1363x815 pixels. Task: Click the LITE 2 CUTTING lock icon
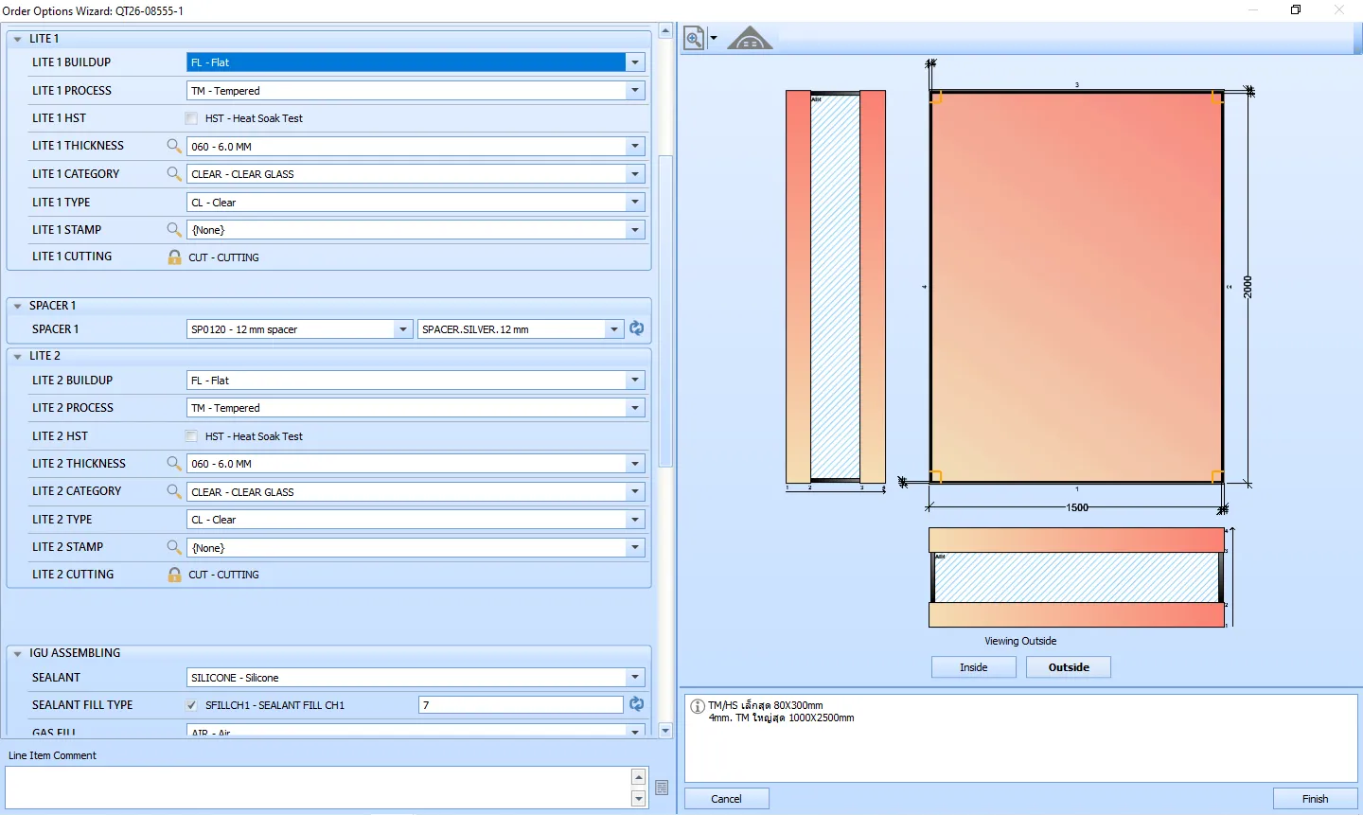[x=174, y=574]
